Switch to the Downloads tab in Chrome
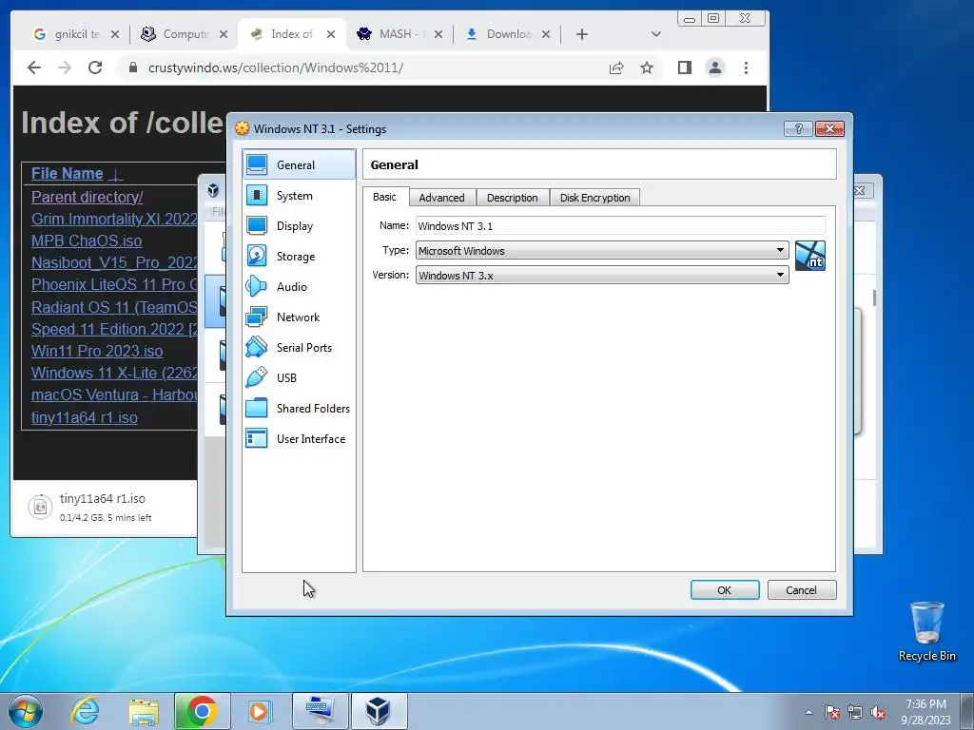The image size is (974, 730). 506,34
